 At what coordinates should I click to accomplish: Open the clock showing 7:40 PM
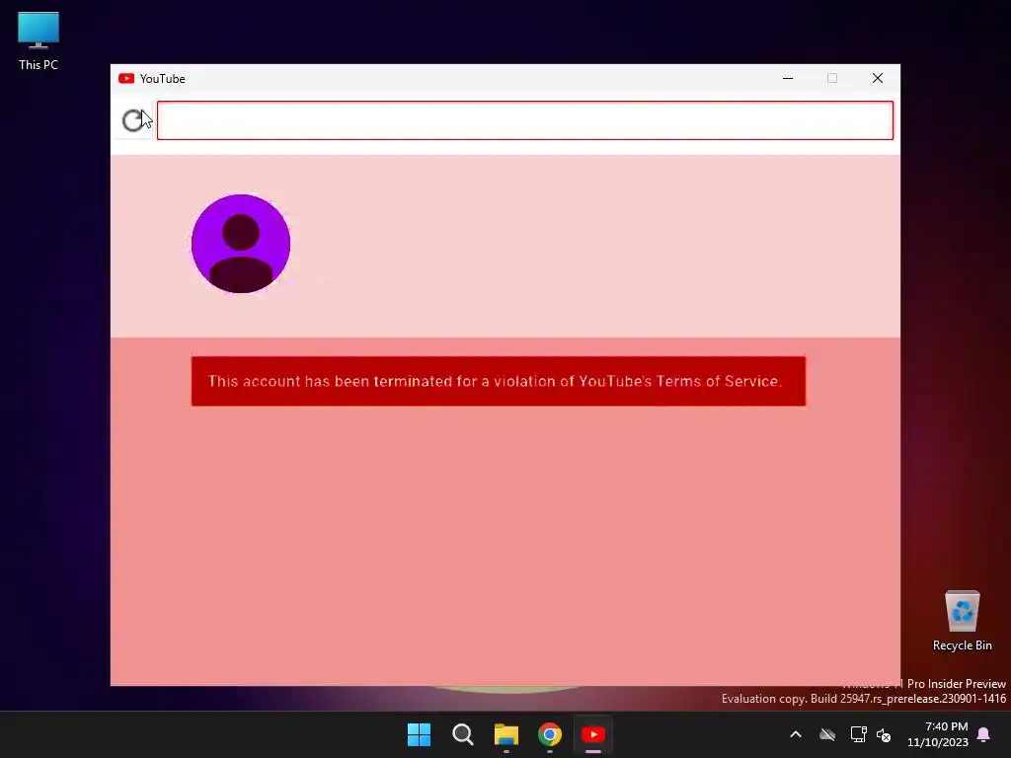(938, 734)
